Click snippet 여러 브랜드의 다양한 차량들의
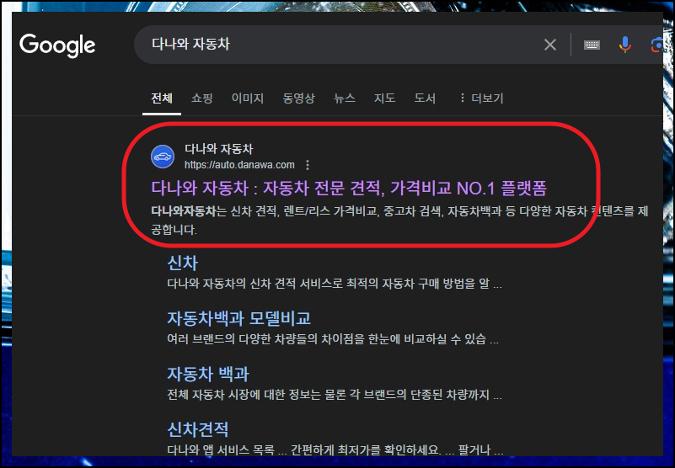 tap(333, 339)
